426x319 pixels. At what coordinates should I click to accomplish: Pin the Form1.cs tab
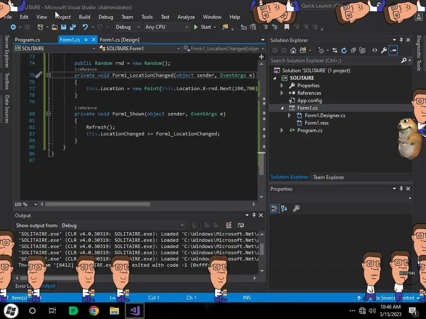(x=86, y=39)
